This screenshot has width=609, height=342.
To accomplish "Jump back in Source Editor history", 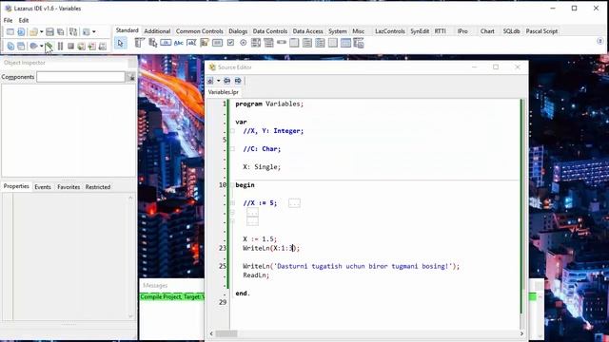I will point(226,81).
